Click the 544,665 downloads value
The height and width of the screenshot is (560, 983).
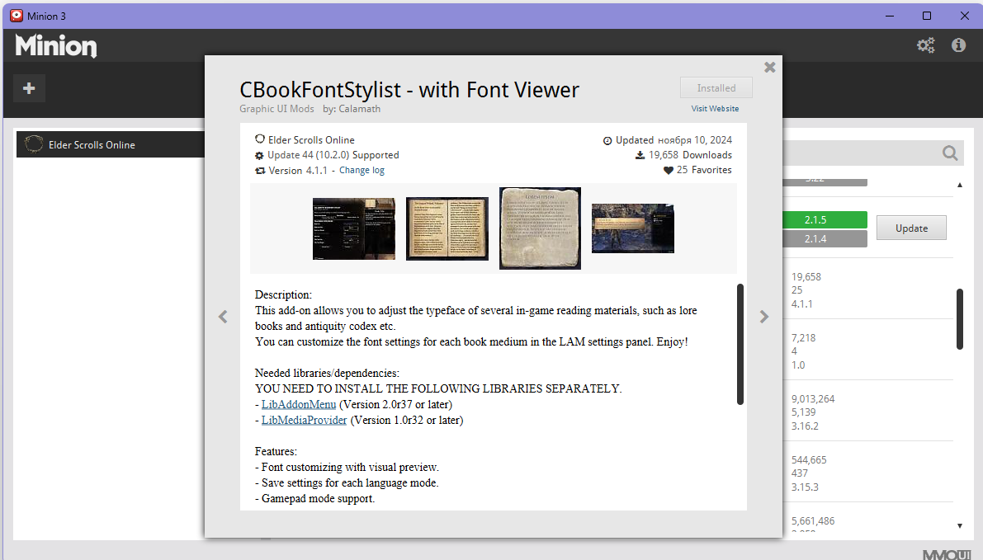[809, 459]
